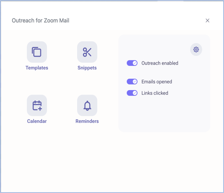Image resolution: width=224 pixels, height=193 pixels.
Task: Click the Snippets label
Action: point(87,68)
